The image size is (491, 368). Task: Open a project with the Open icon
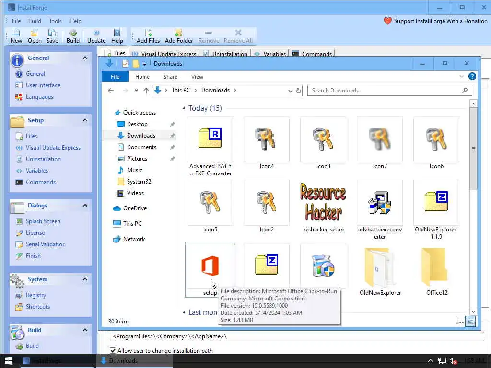[x=35, y=36]
